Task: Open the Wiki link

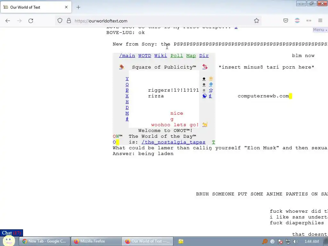Action: pos(161,56)
